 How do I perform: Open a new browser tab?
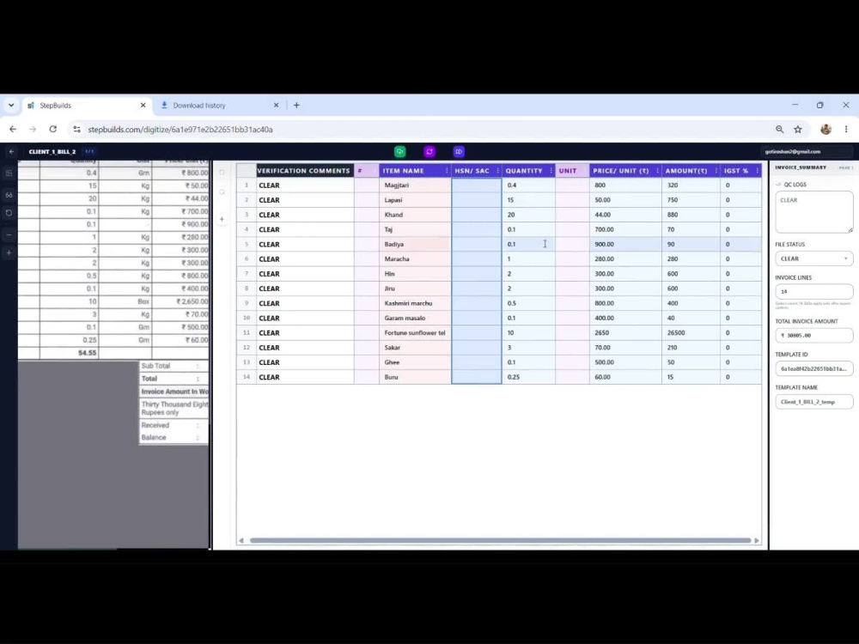296,105
